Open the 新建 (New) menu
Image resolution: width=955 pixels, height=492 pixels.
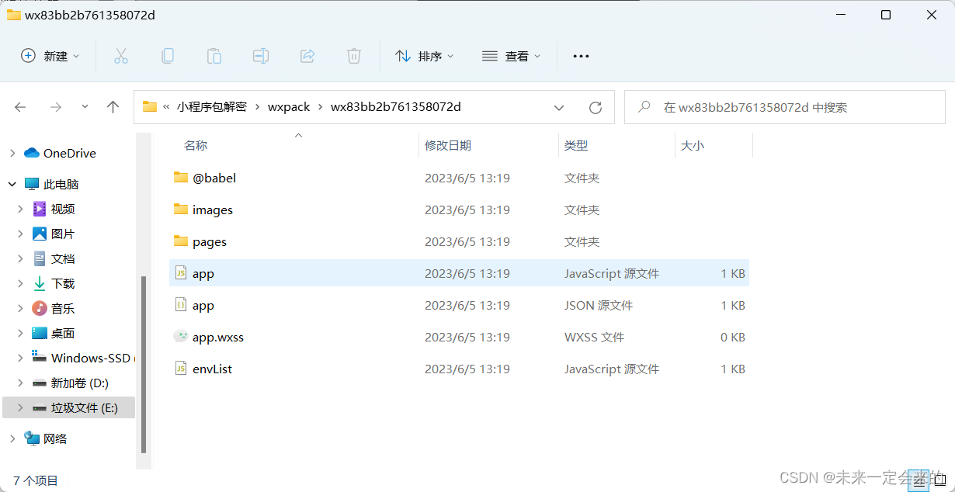coord(50,55)
